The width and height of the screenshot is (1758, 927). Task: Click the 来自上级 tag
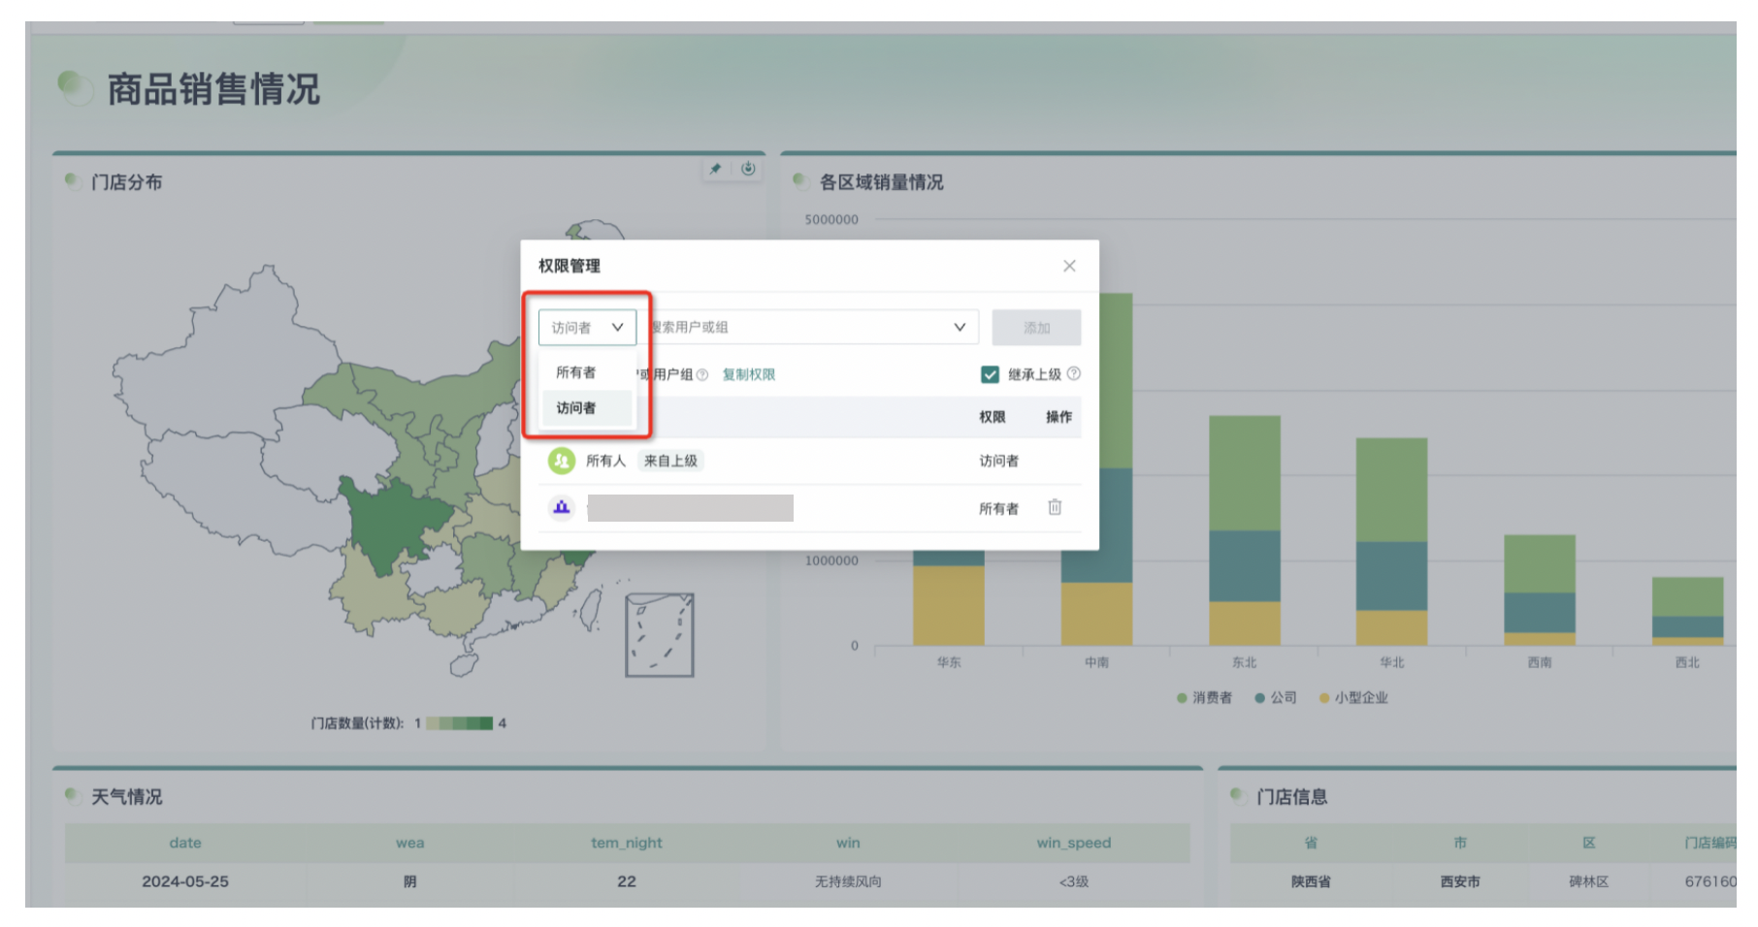pos(670,461)
